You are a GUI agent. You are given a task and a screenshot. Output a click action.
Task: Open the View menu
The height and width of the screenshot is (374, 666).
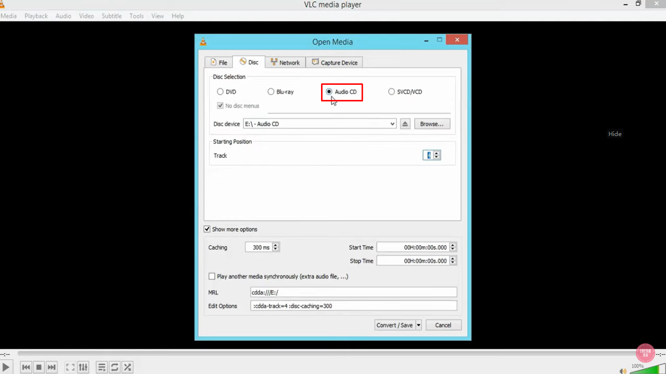click(x=158, y=16)
